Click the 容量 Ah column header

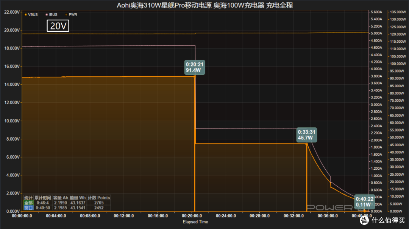tap(61, 198)
